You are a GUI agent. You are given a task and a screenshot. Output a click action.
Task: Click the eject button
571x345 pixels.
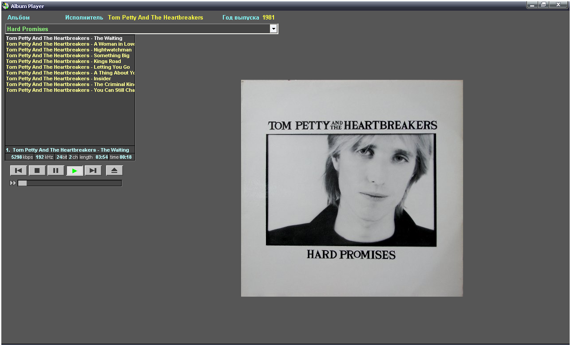114,171
